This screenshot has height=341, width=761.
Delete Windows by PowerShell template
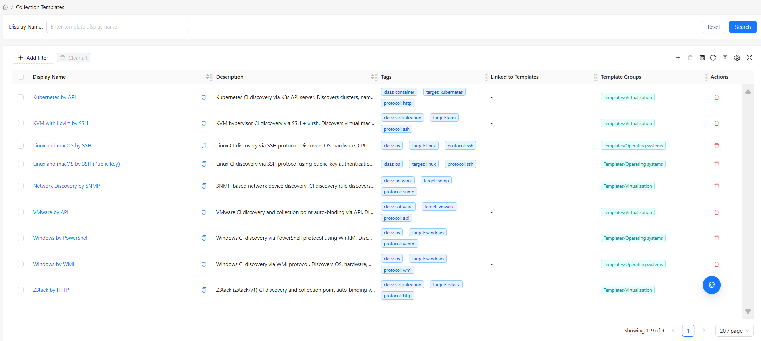click(717, 238)
